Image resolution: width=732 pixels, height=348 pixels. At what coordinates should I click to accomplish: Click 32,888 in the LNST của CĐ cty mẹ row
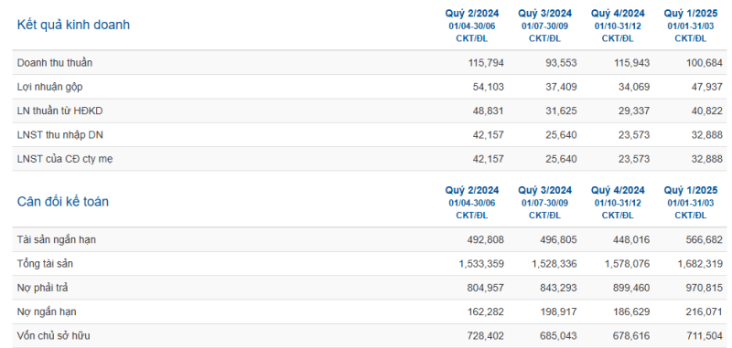coord(706,159)
